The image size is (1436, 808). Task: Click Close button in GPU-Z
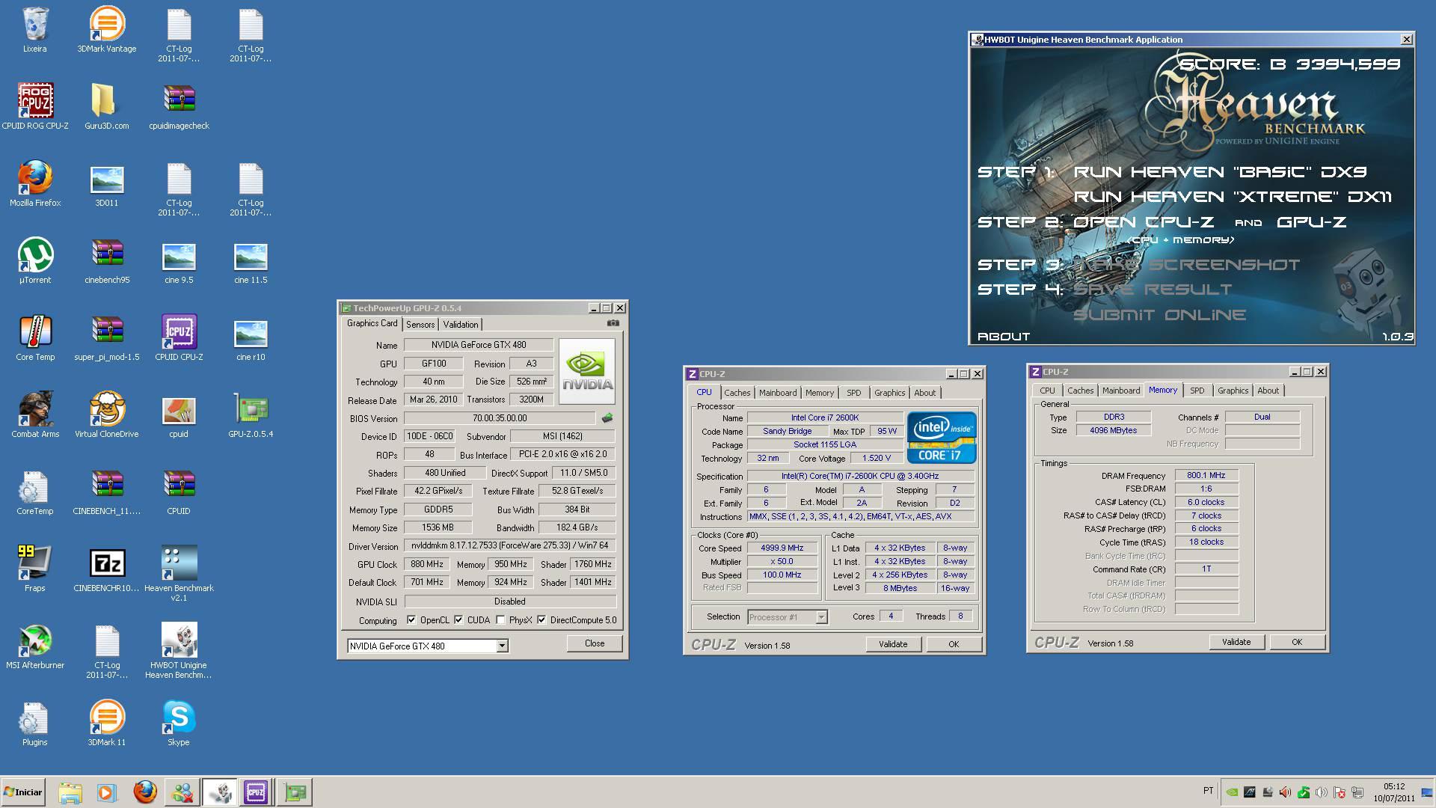click(595, 643)
